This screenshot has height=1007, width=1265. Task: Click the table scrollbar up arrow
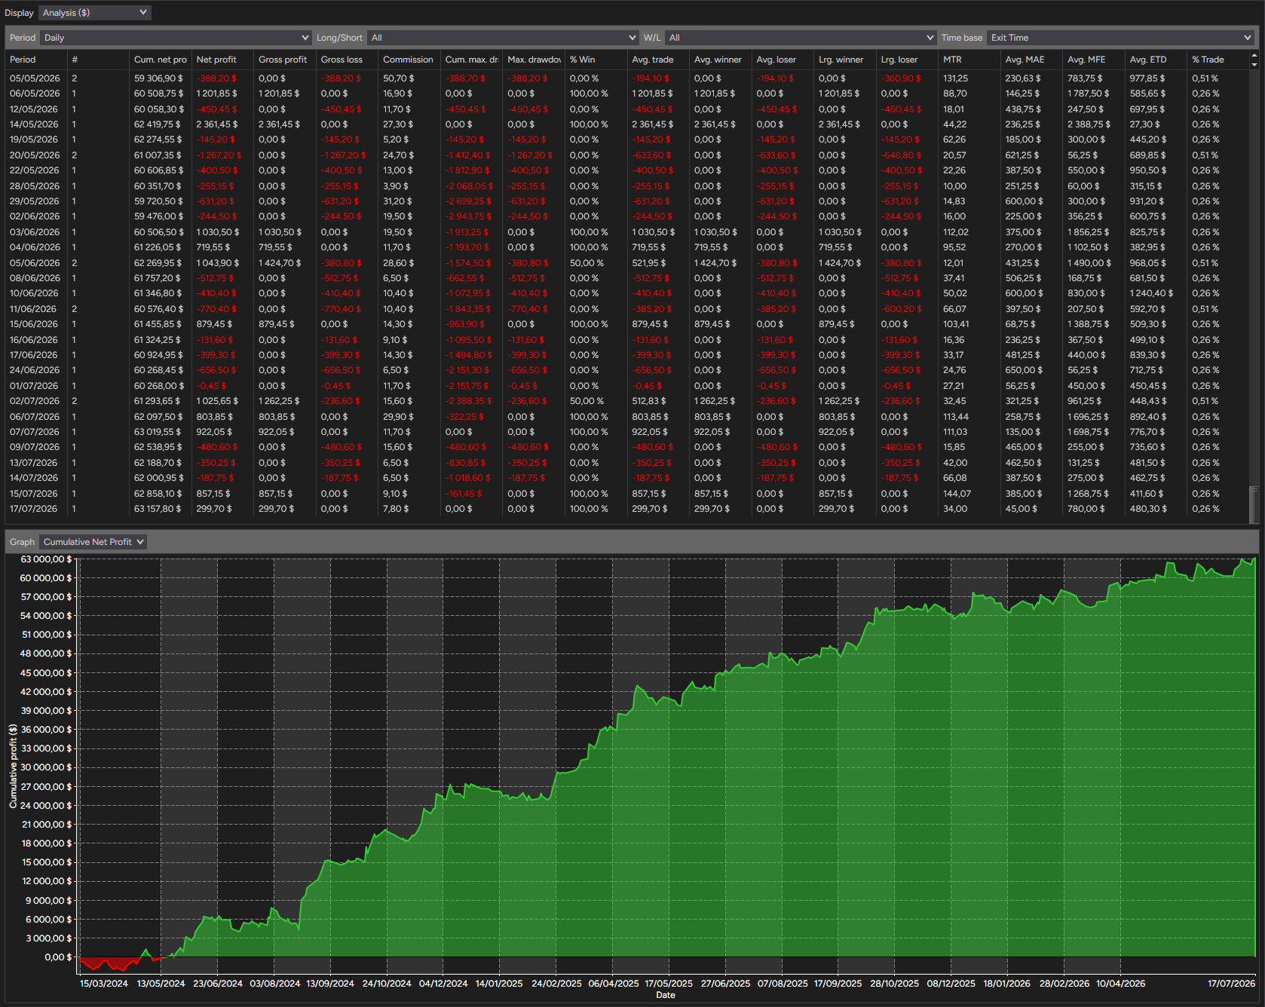(1254, 55)
